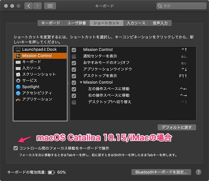Select the Applications icon category
The image size is (209, 181).
pyautogui.click(x=18, y=99)
